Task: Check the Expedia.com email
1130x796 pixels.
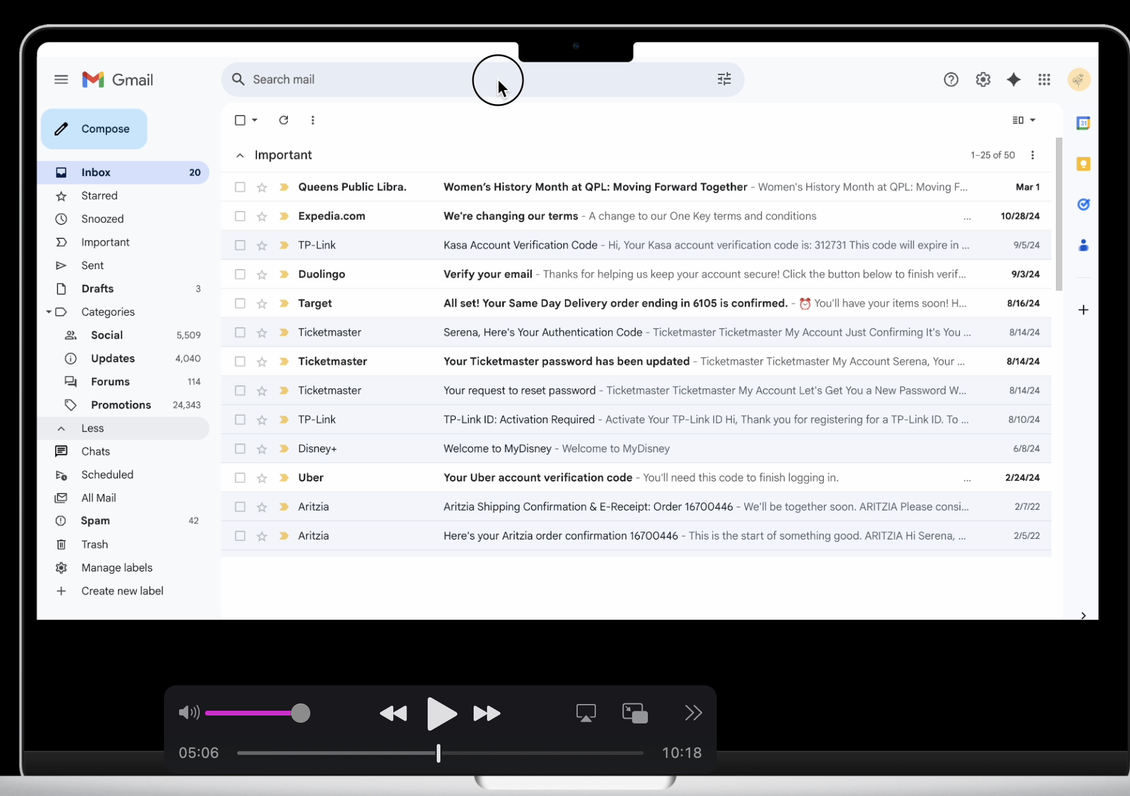Action: click(240, 216)
